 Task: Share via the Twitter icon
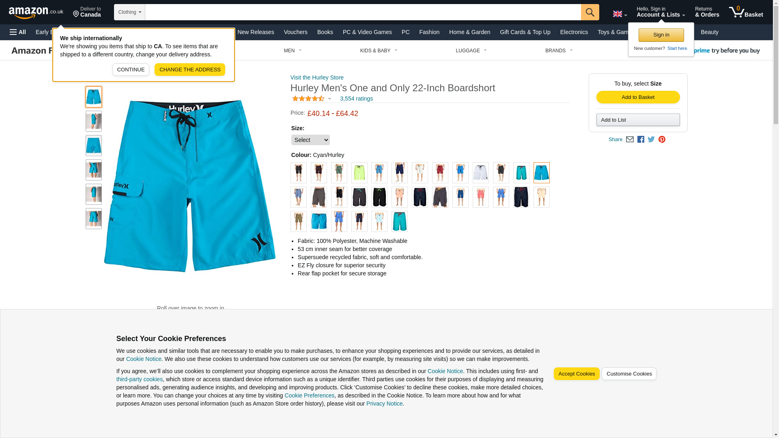(x=651, y=140)
